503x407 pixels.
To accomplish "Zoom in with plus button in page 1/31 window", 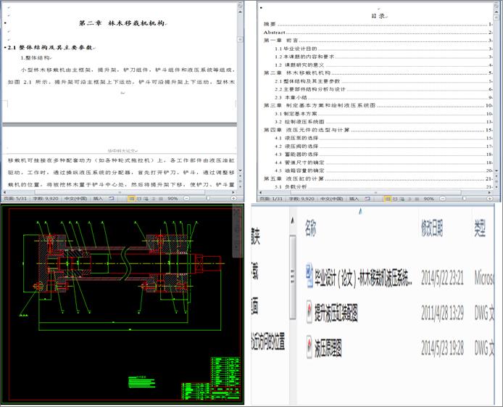I will (x=490, y=199).
